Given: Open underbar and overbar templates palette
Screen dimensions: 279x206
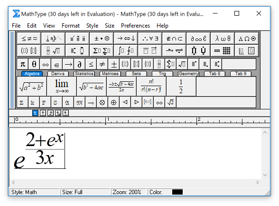Looking at the screenshot, I should (150, 50).
